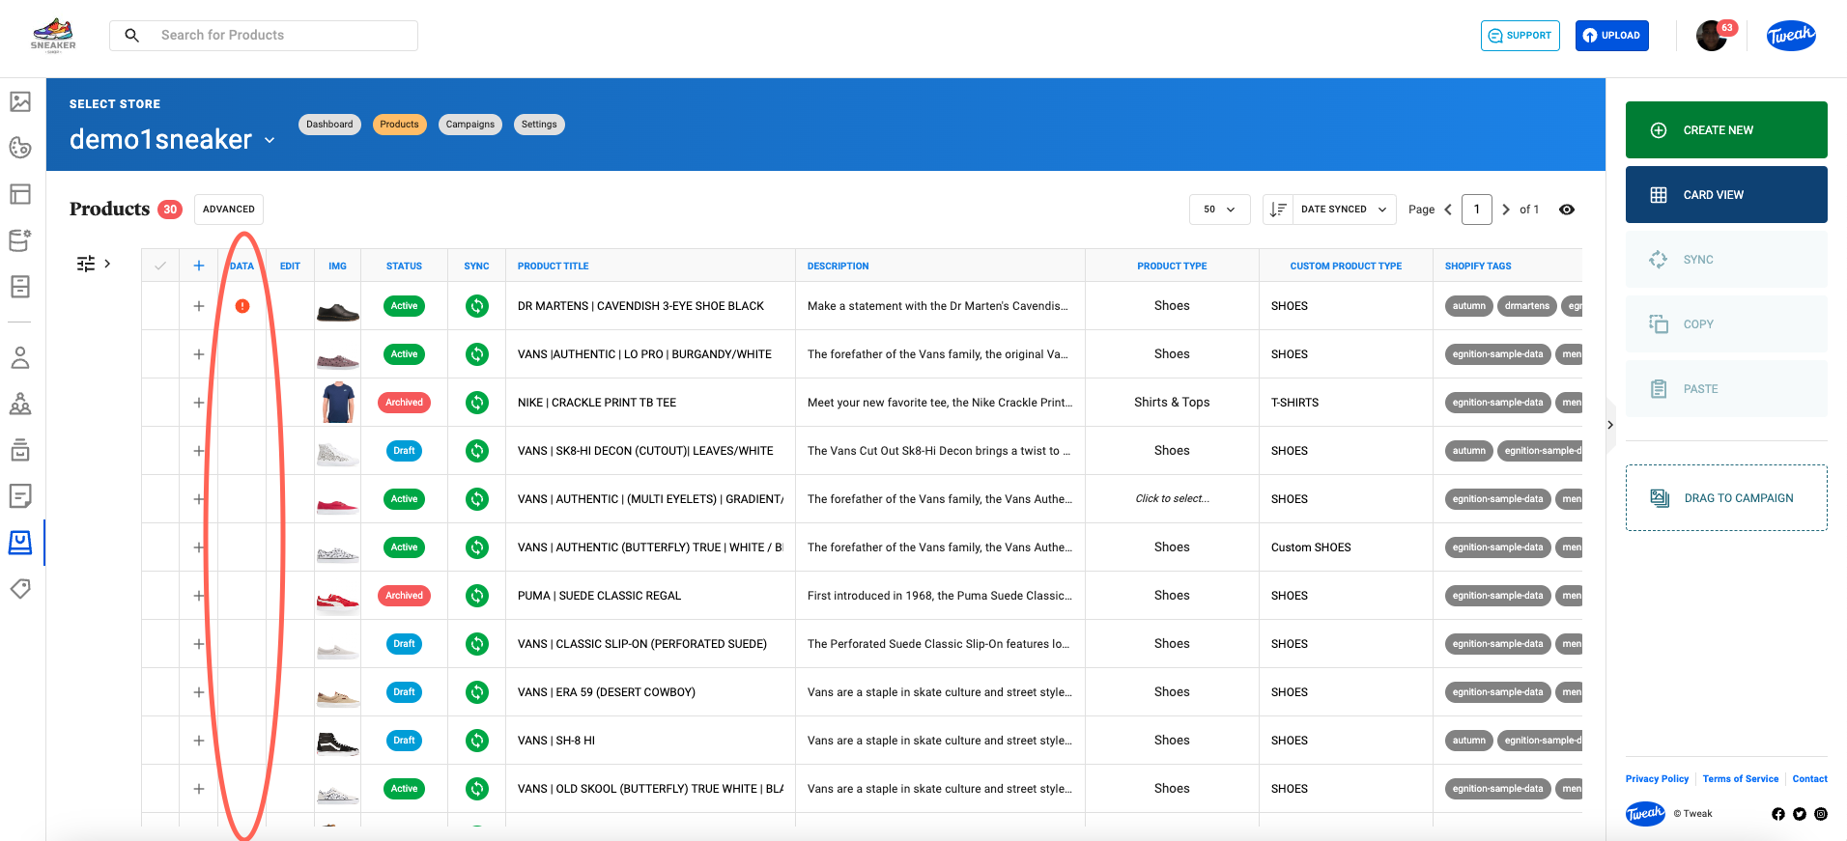Click the UPLOAD button

1612,36
